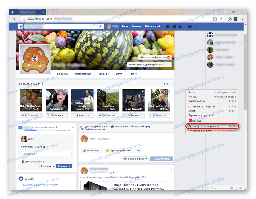Select Перевести на русский menu item
The height and width of the screenshot is (199, 256).
tap(212, 115)
